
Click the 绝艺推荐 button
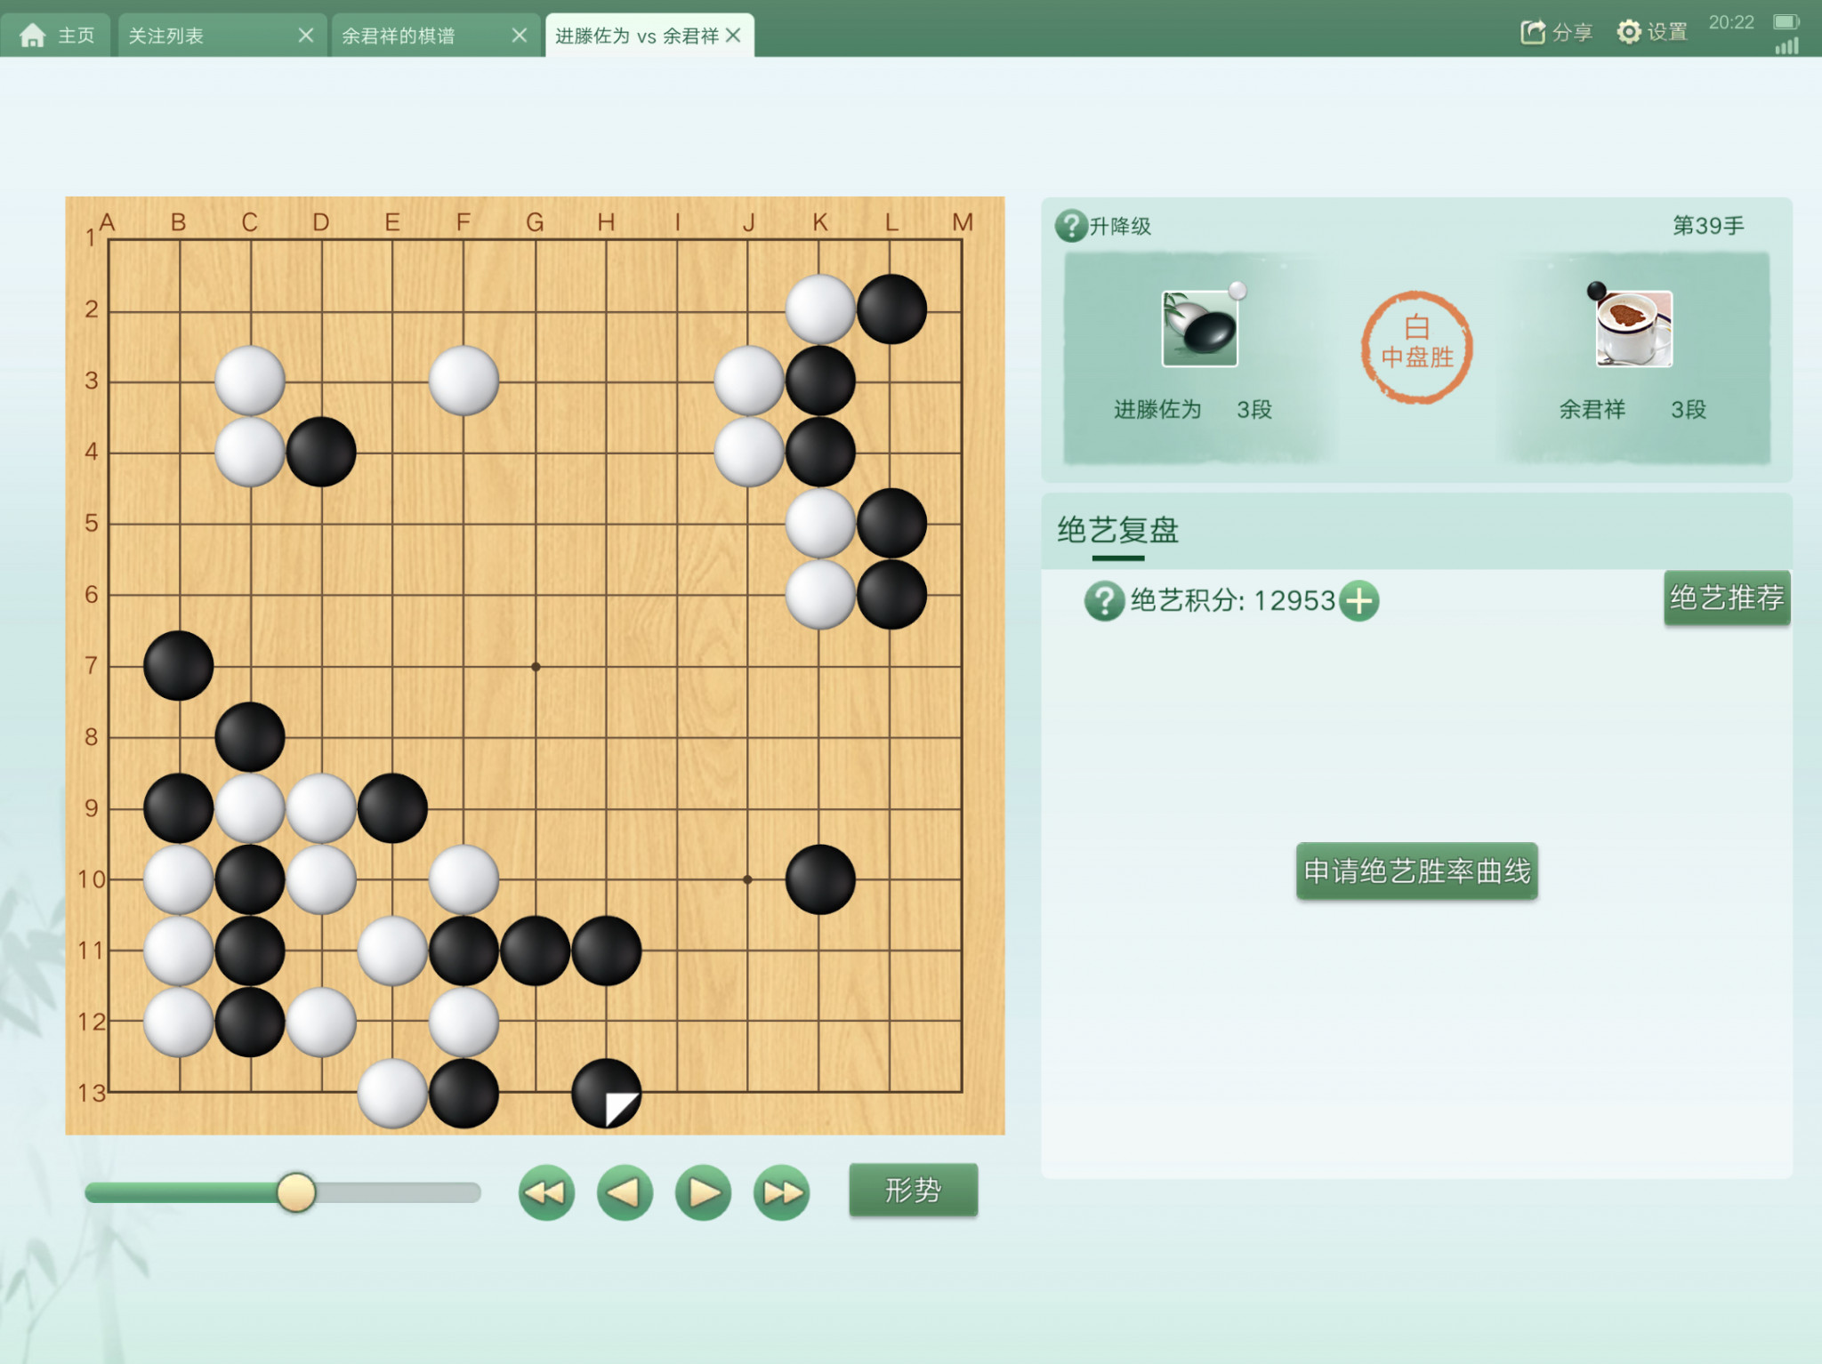1727,598
